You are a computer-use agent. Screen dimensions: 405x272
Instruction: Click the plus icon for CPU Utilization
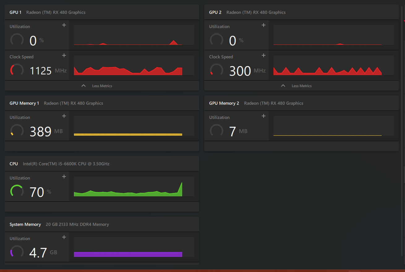(64, 176)
